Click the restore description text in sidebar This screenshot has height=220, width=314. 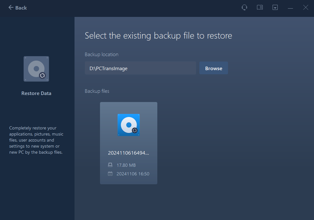(36, 140)
